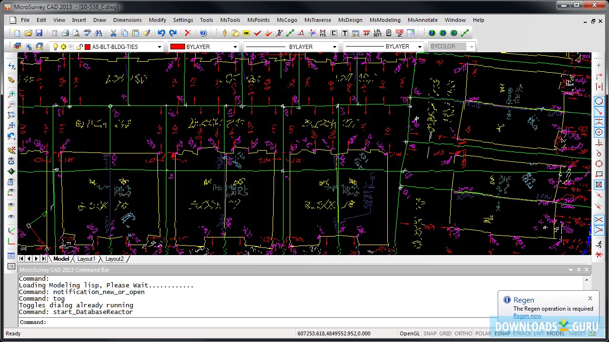This screenshot has width=609, height=342.
Task: Click the Undo arrow icon
Action: pos(161,33)
